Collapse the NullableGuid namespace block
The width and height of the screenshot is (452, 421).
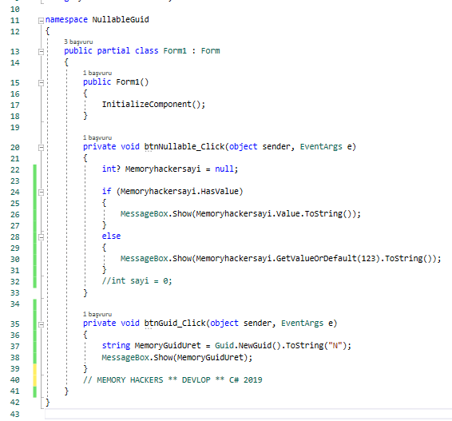[x=42, y=21]
